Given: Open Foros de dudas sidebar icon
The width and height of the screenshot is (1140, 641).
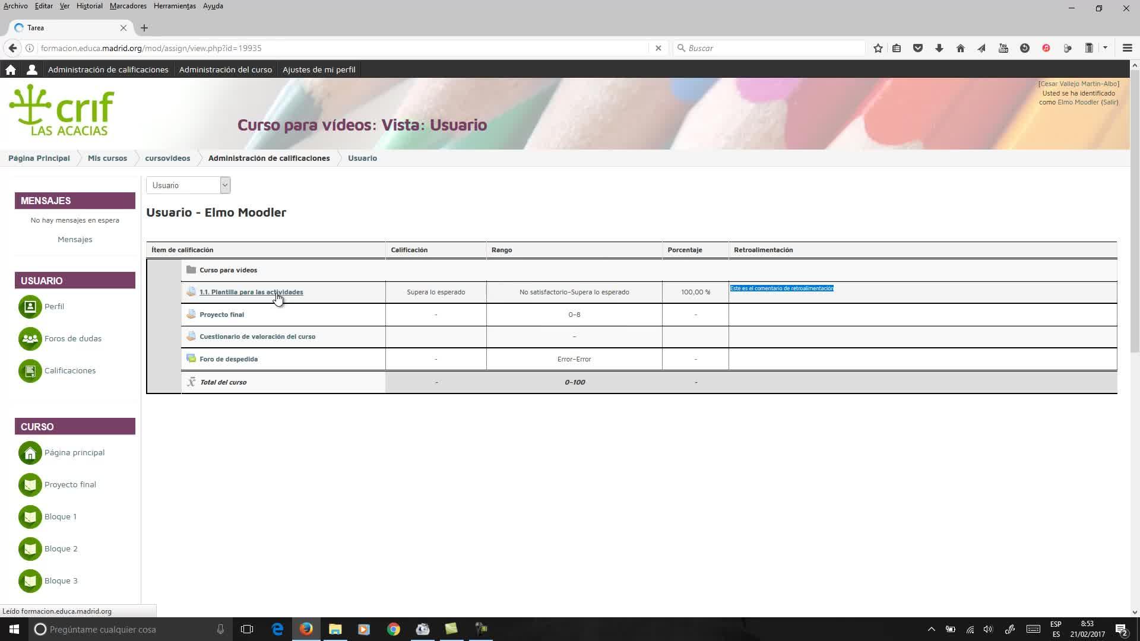Looking at the screenshot, I should [30, 339].
